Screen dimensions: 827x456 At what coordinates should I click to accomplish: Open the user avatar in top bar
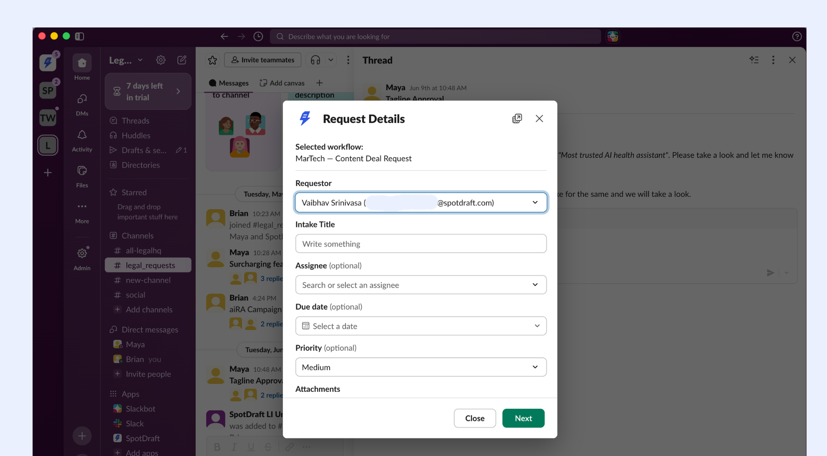coord(613,36)
